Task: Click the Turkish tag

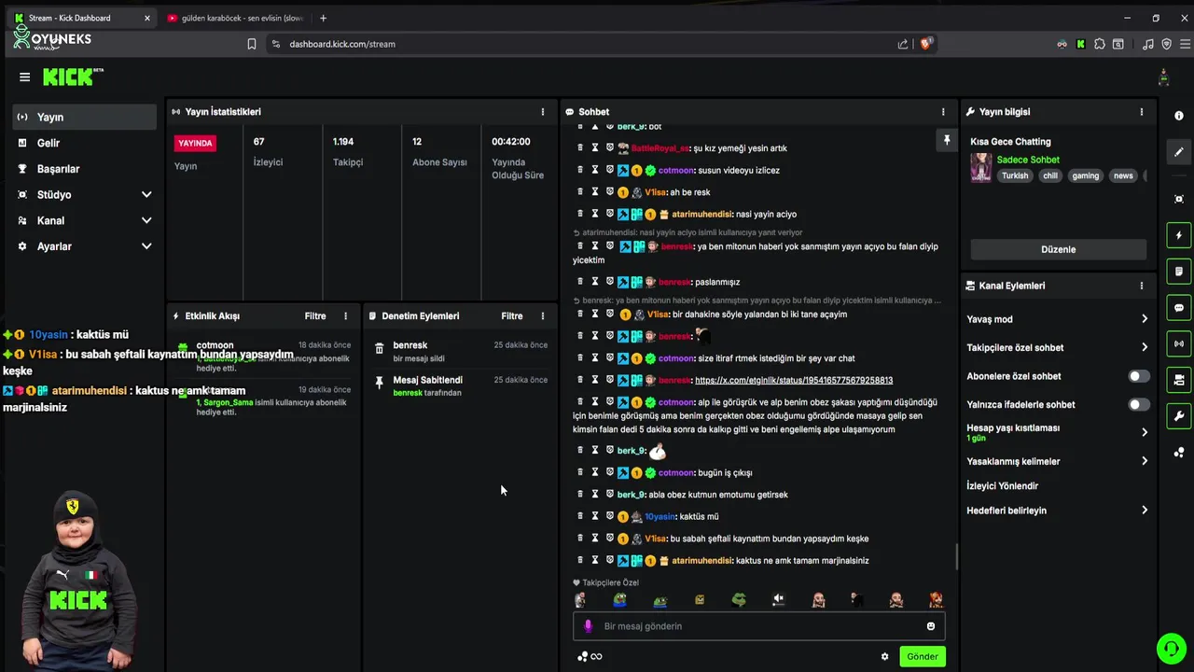Action: pyautogui.click(x=1015, y=175)
